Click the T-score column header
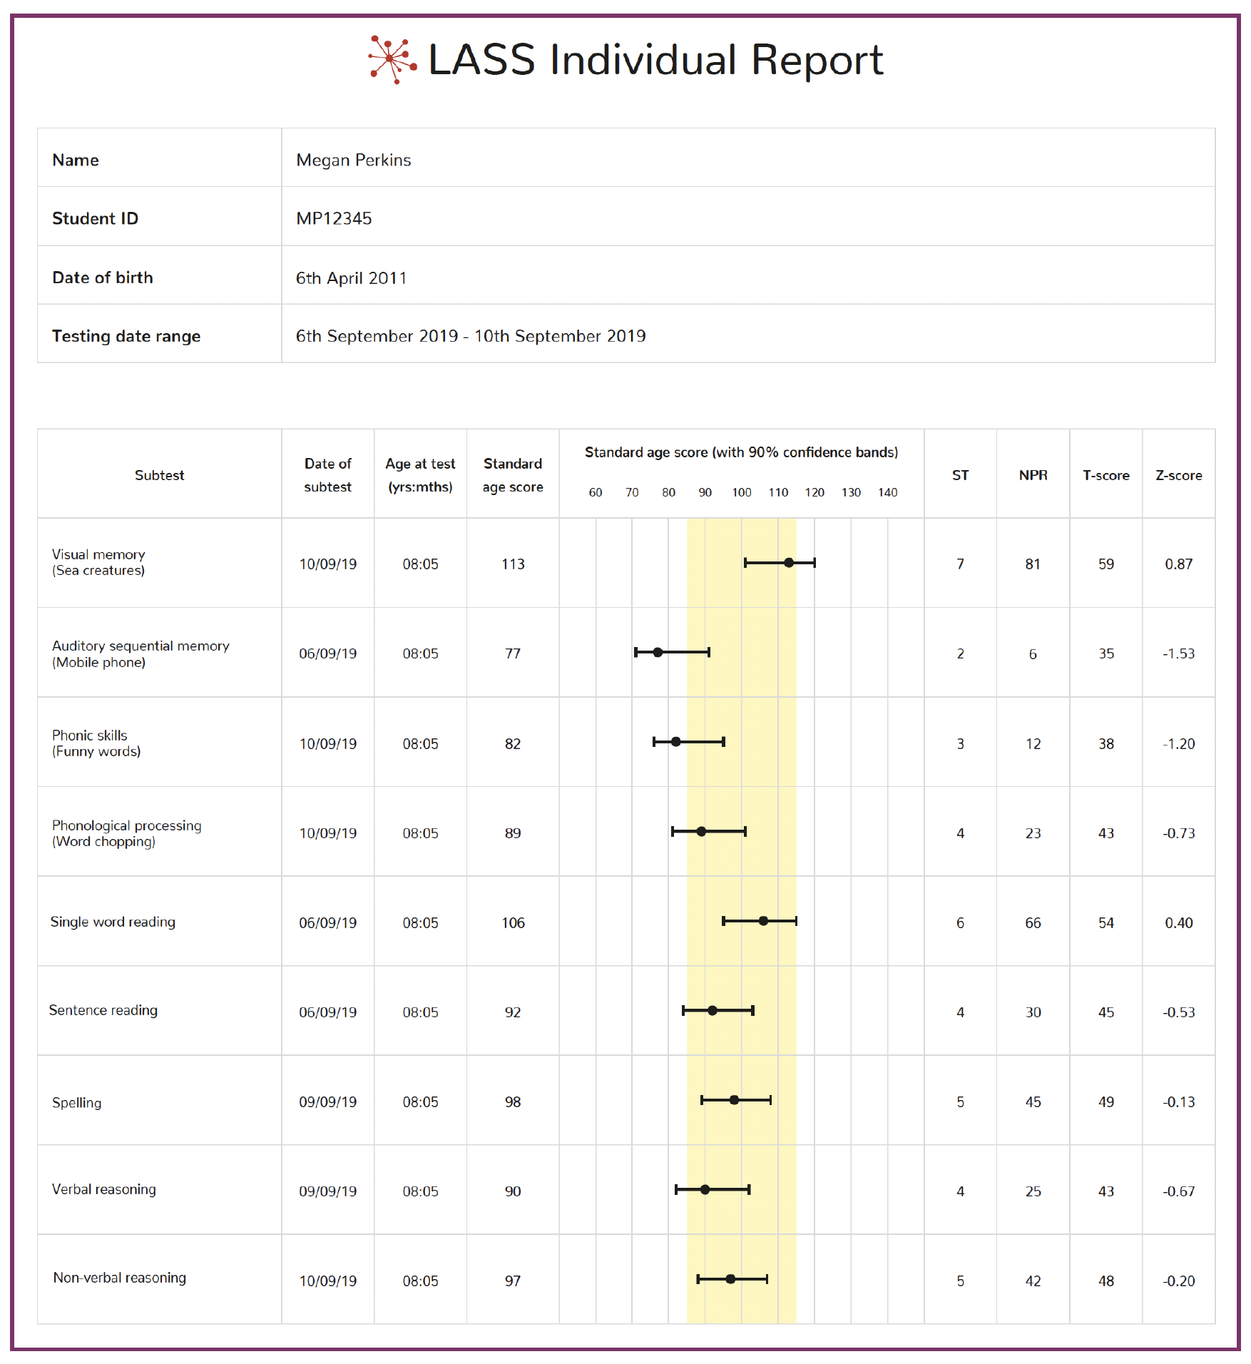The image size is (1251, 1364). (x=1106, y=475)
